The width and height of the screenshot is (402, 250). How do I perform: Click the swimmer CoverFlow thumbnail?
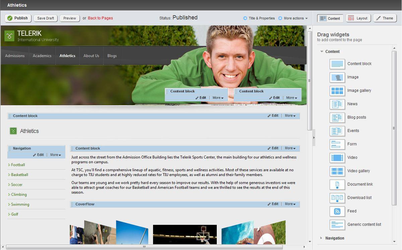pos(238,232)
